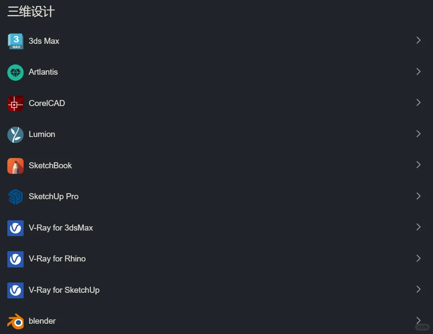Expand the 3ds Max row chevron
The width and height of the screenshot is (433, 334).
(418, 40)
